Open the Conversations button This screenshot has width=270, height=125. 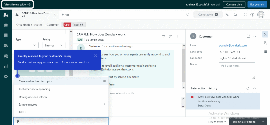pos(208,15)
